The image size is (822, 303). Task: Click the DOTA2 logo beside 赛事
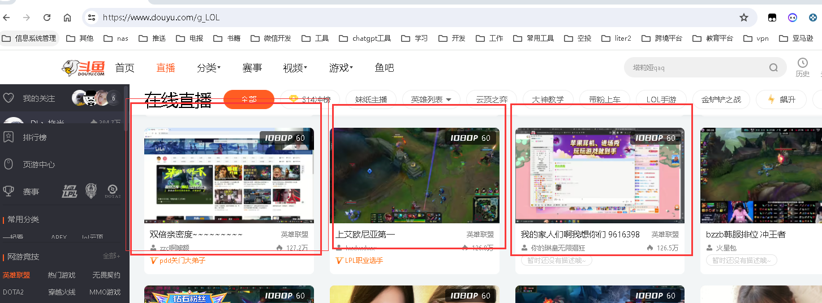(113, 192)
